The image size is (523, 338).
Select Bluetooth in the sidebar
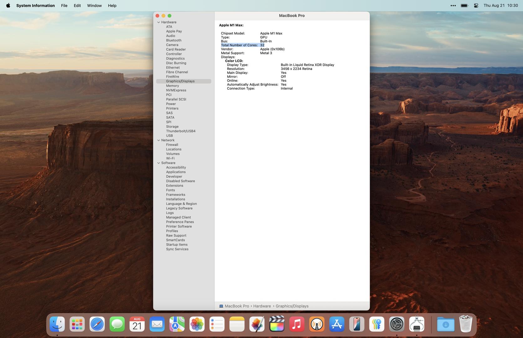tap(174, 40)
